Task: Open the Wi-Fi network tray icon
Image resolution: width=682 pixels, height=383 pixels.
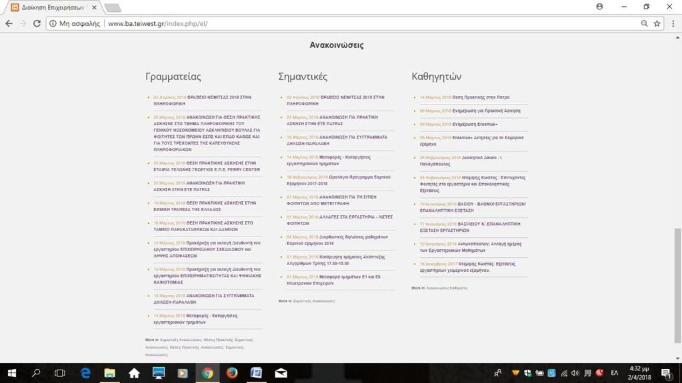Action: 564,373
